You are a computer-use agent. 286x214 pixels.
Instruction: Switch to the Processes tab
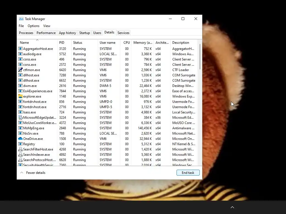tap(26, 33)
